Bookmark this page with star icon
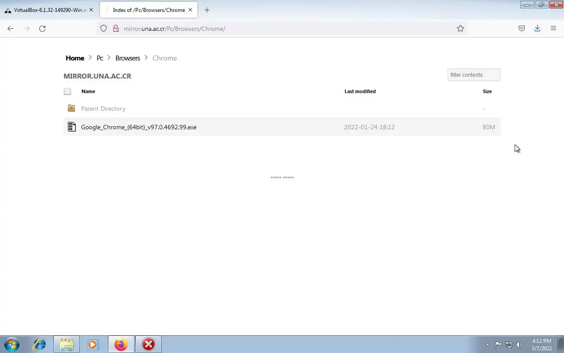Viewport: 564px width, 353px height. coord(460,28)
